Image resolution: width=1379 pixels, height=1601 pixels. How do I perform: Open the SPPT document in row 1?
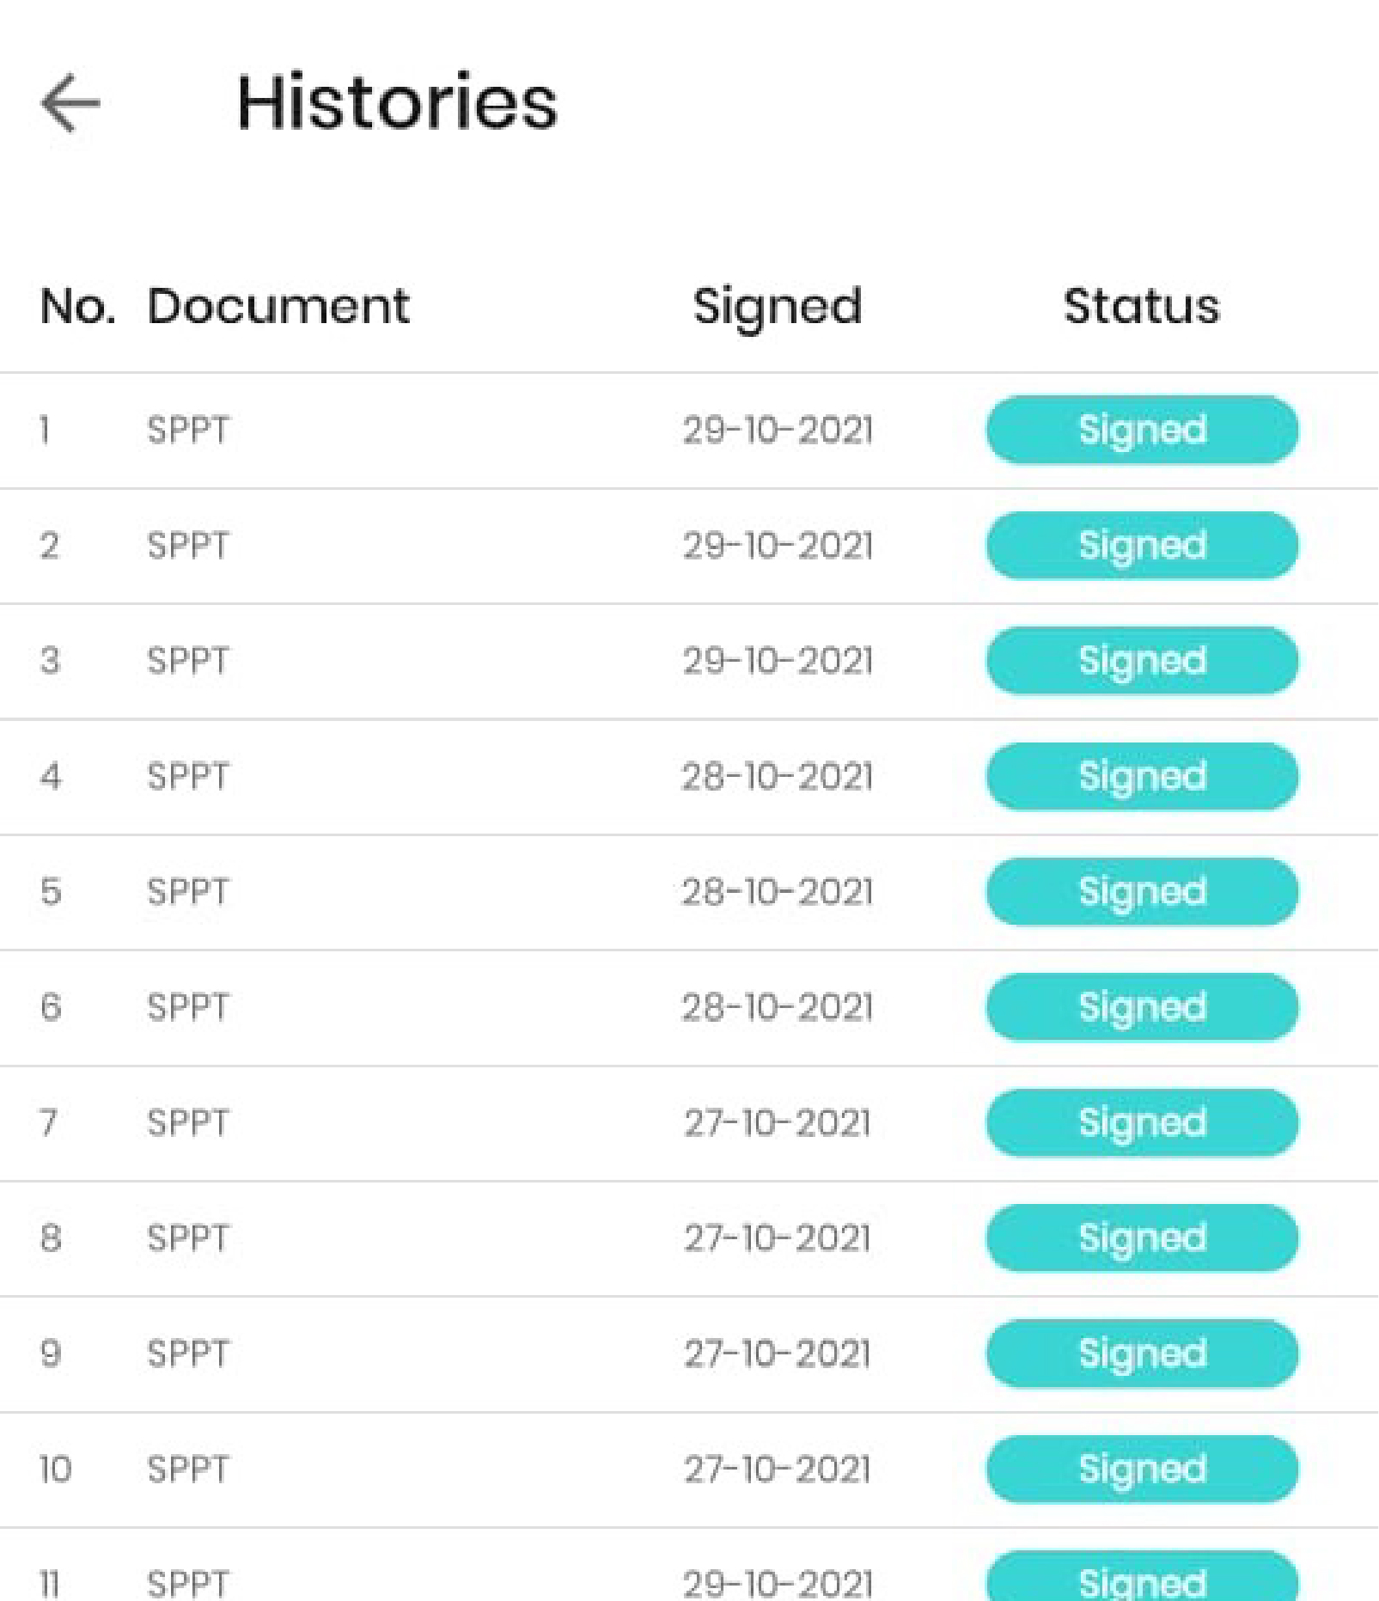(188, 430)
